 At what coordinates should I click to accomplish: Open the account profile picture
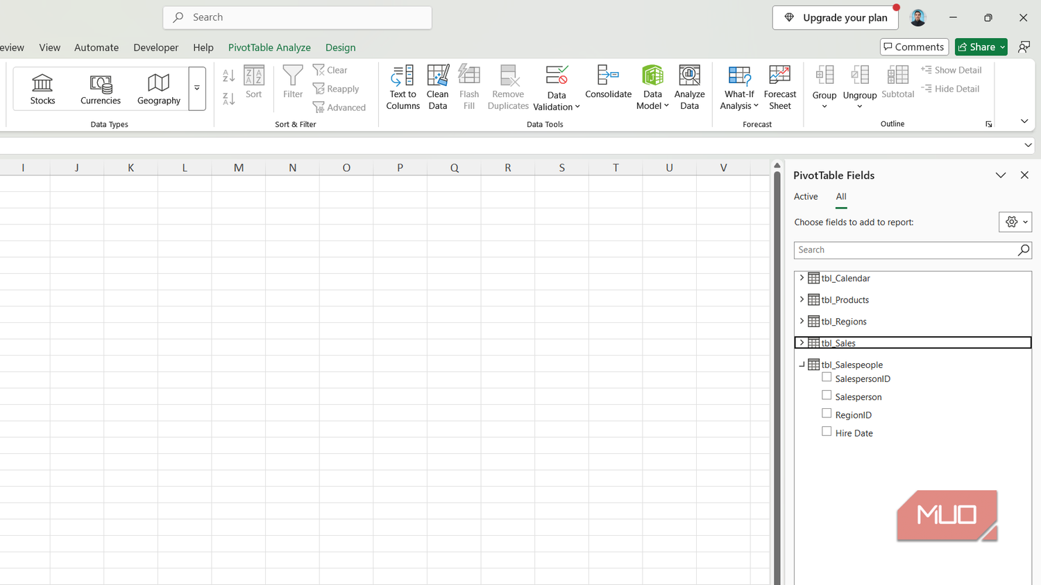tap(918, 17)
